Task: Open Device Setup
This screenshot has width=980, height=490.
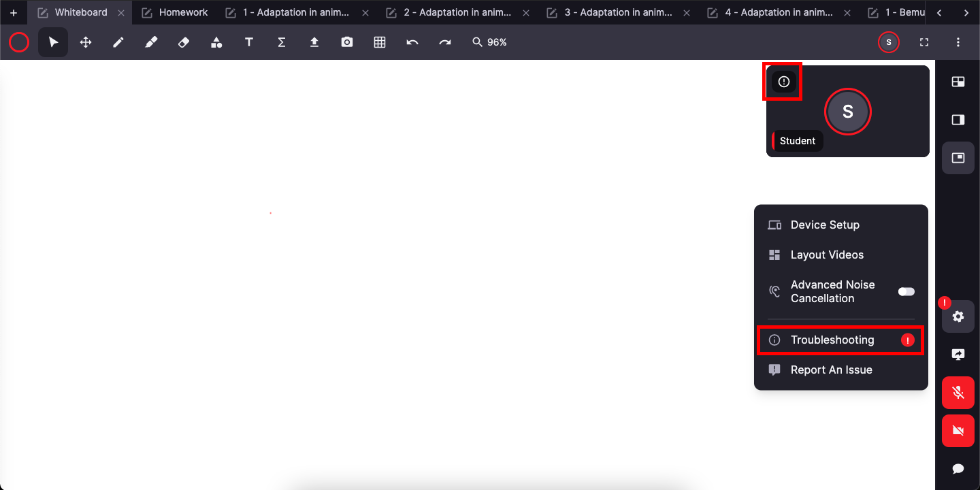Action: 825,225
